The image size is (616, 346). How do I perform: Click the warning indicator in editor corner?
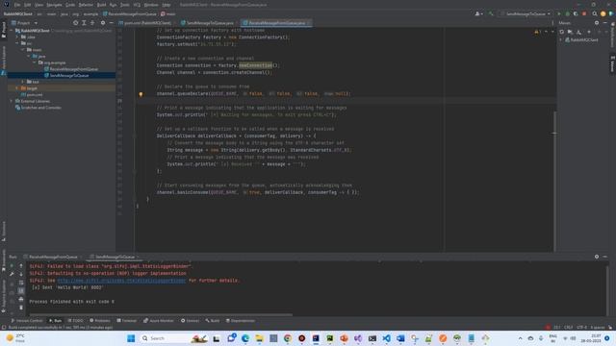537,32
